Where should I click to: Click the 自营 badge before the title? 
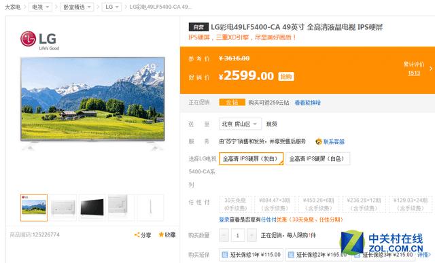tap(198, 27)
